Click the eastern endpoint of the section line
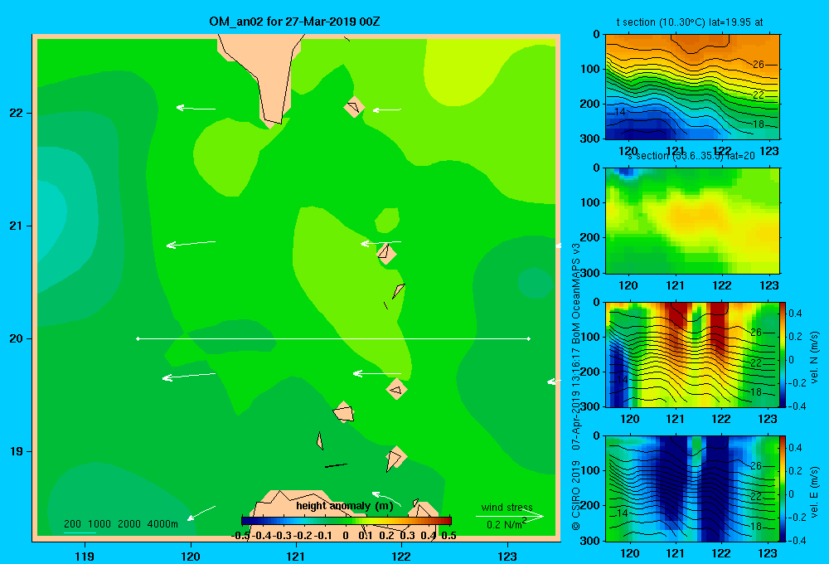This screenshot has width=829, height=564. [x=529, y=338]
